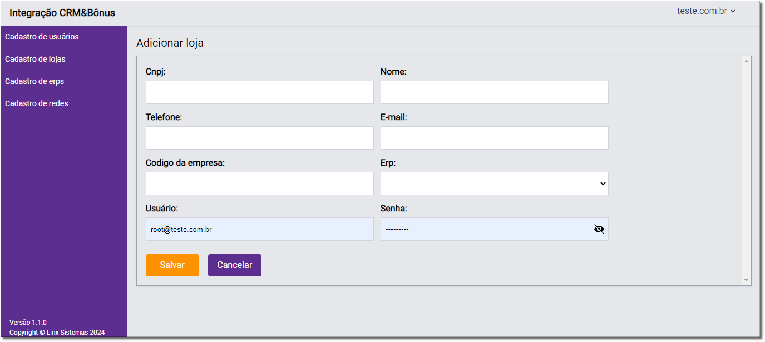The width and height of the screenshot is (765, 342).
Task: Select the Usuário field with root@teste.com.br
Action: tap(259, 229)
